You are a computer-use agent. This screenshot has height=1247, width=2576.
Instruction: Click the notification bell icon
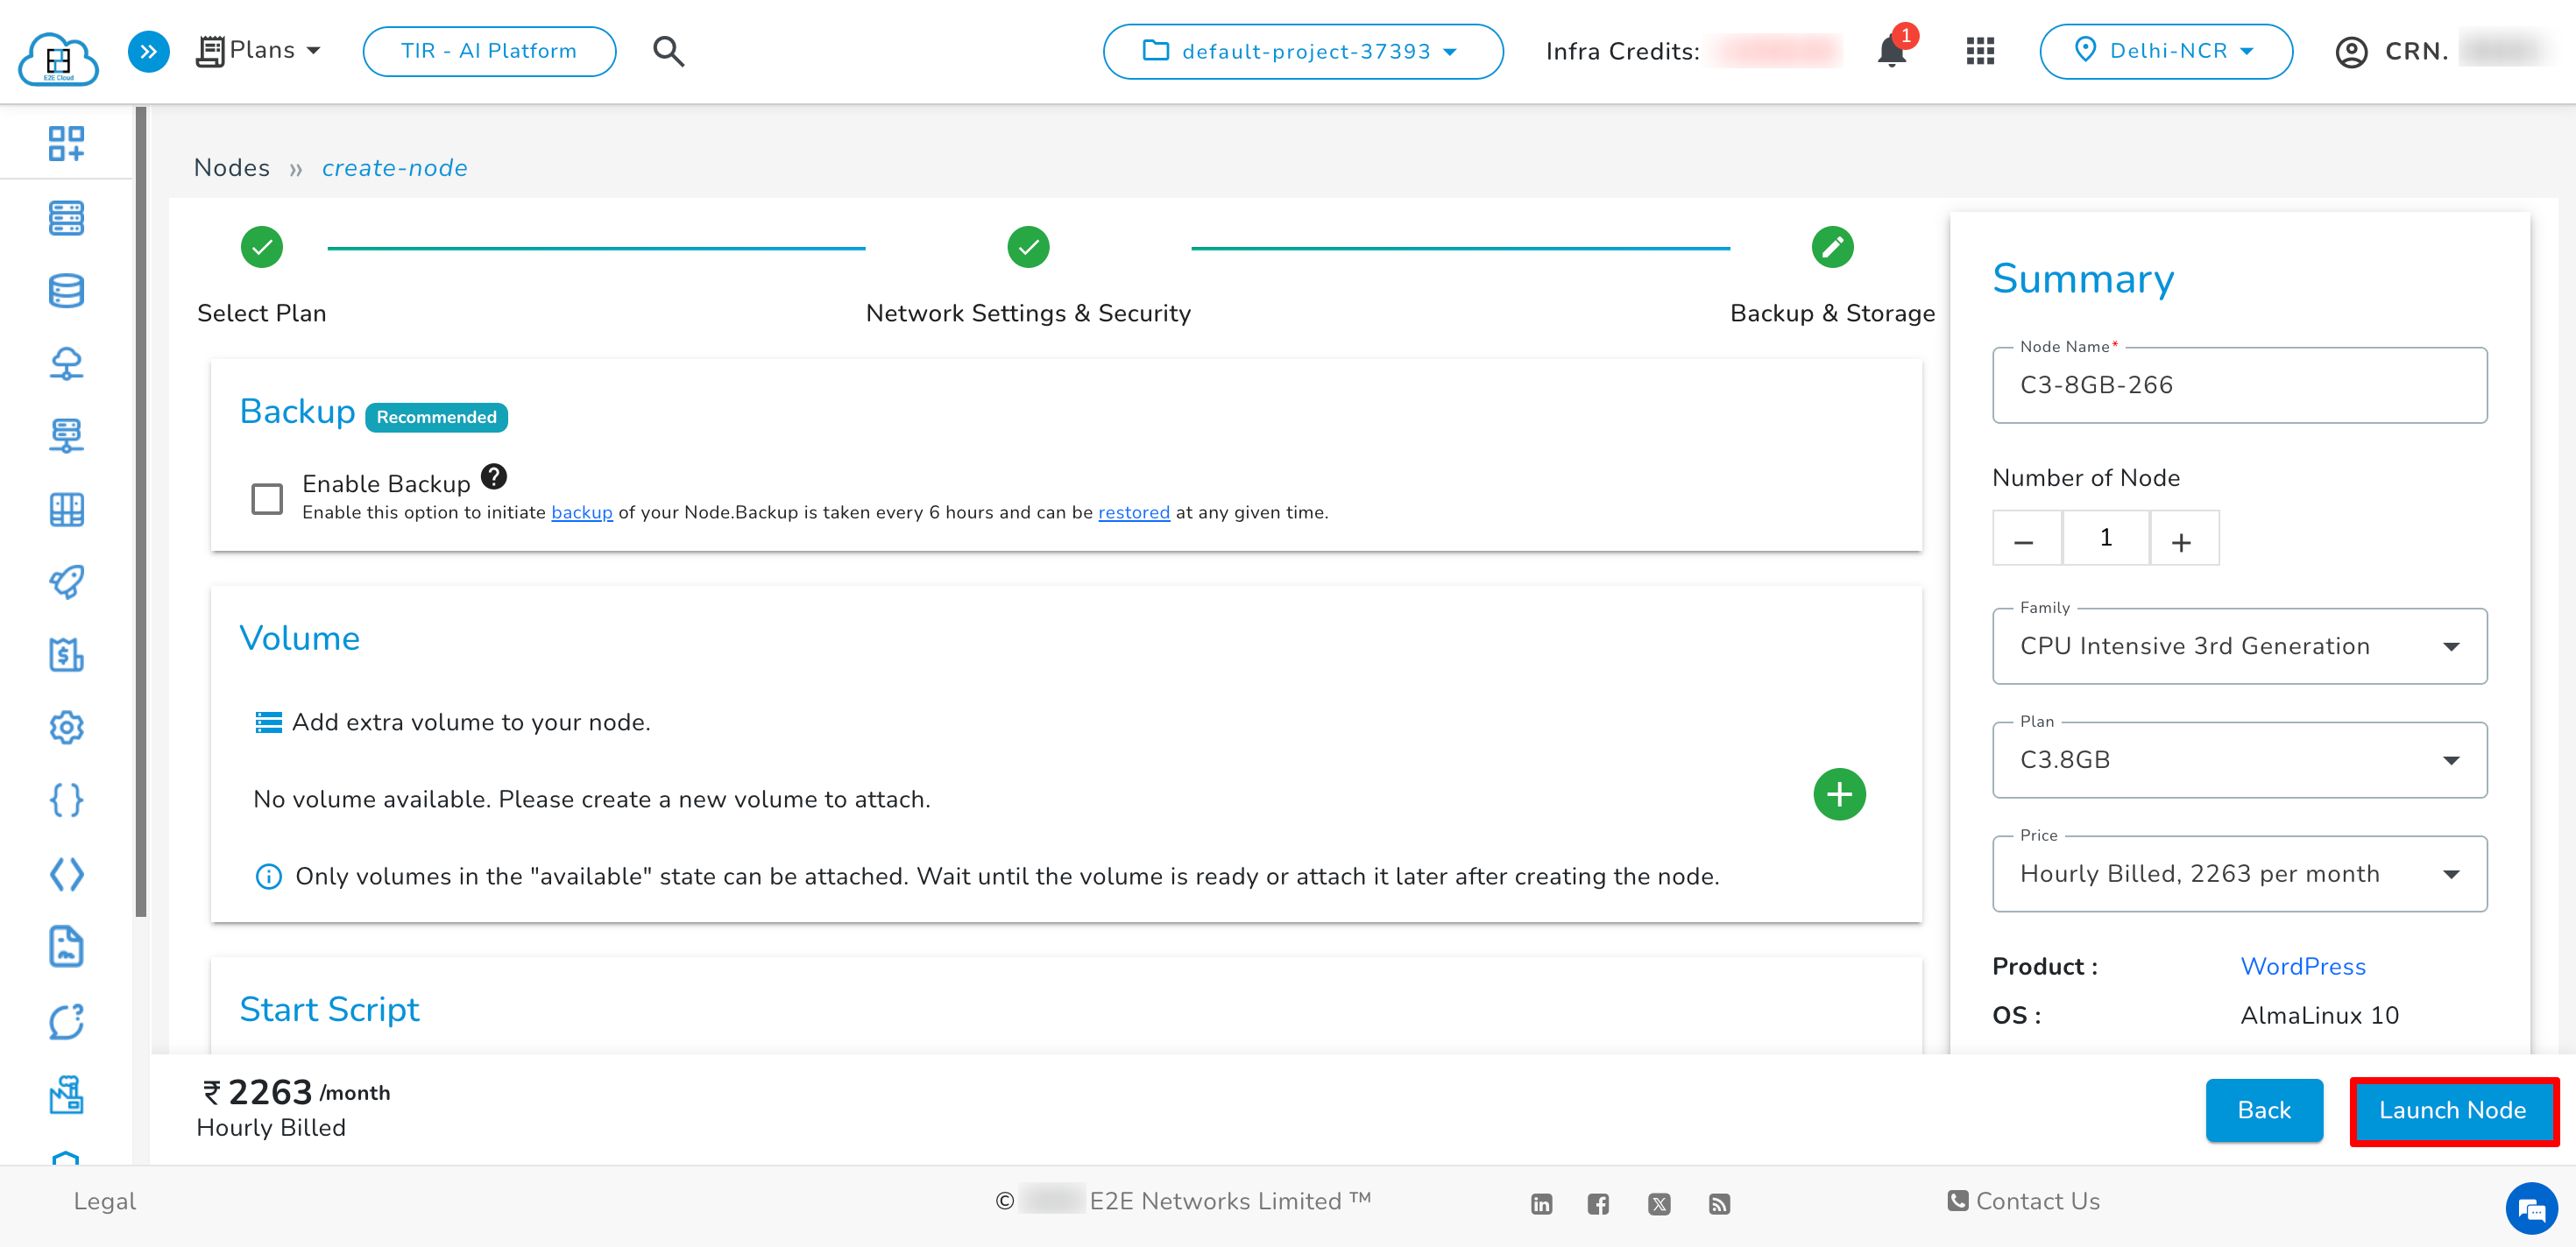(1890, 52)
